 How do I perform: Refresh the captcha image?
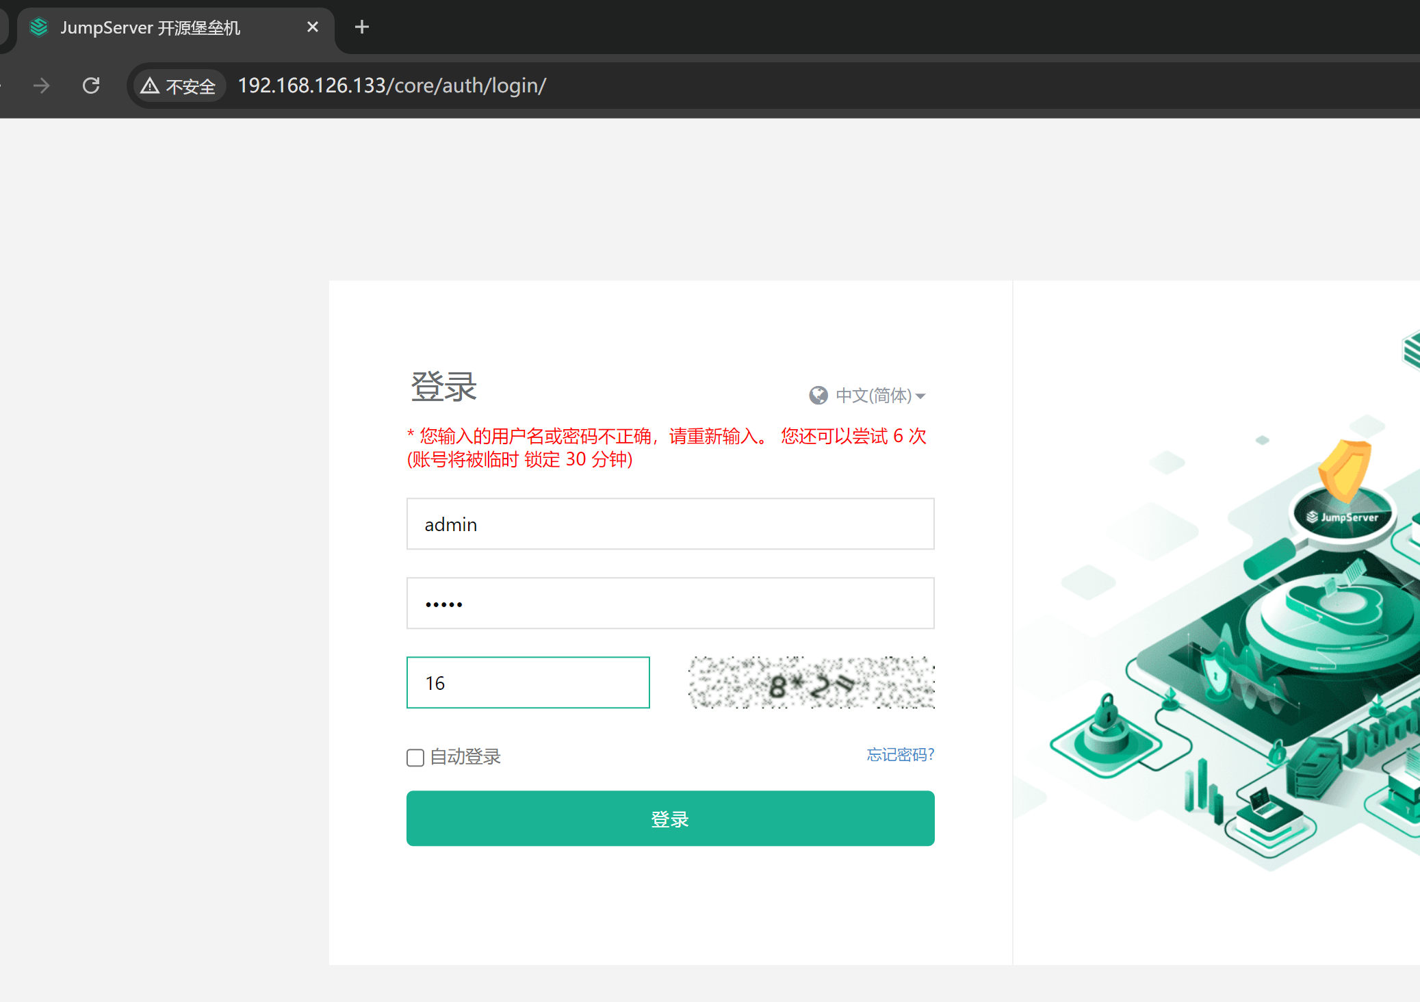[x=811, y=683]
